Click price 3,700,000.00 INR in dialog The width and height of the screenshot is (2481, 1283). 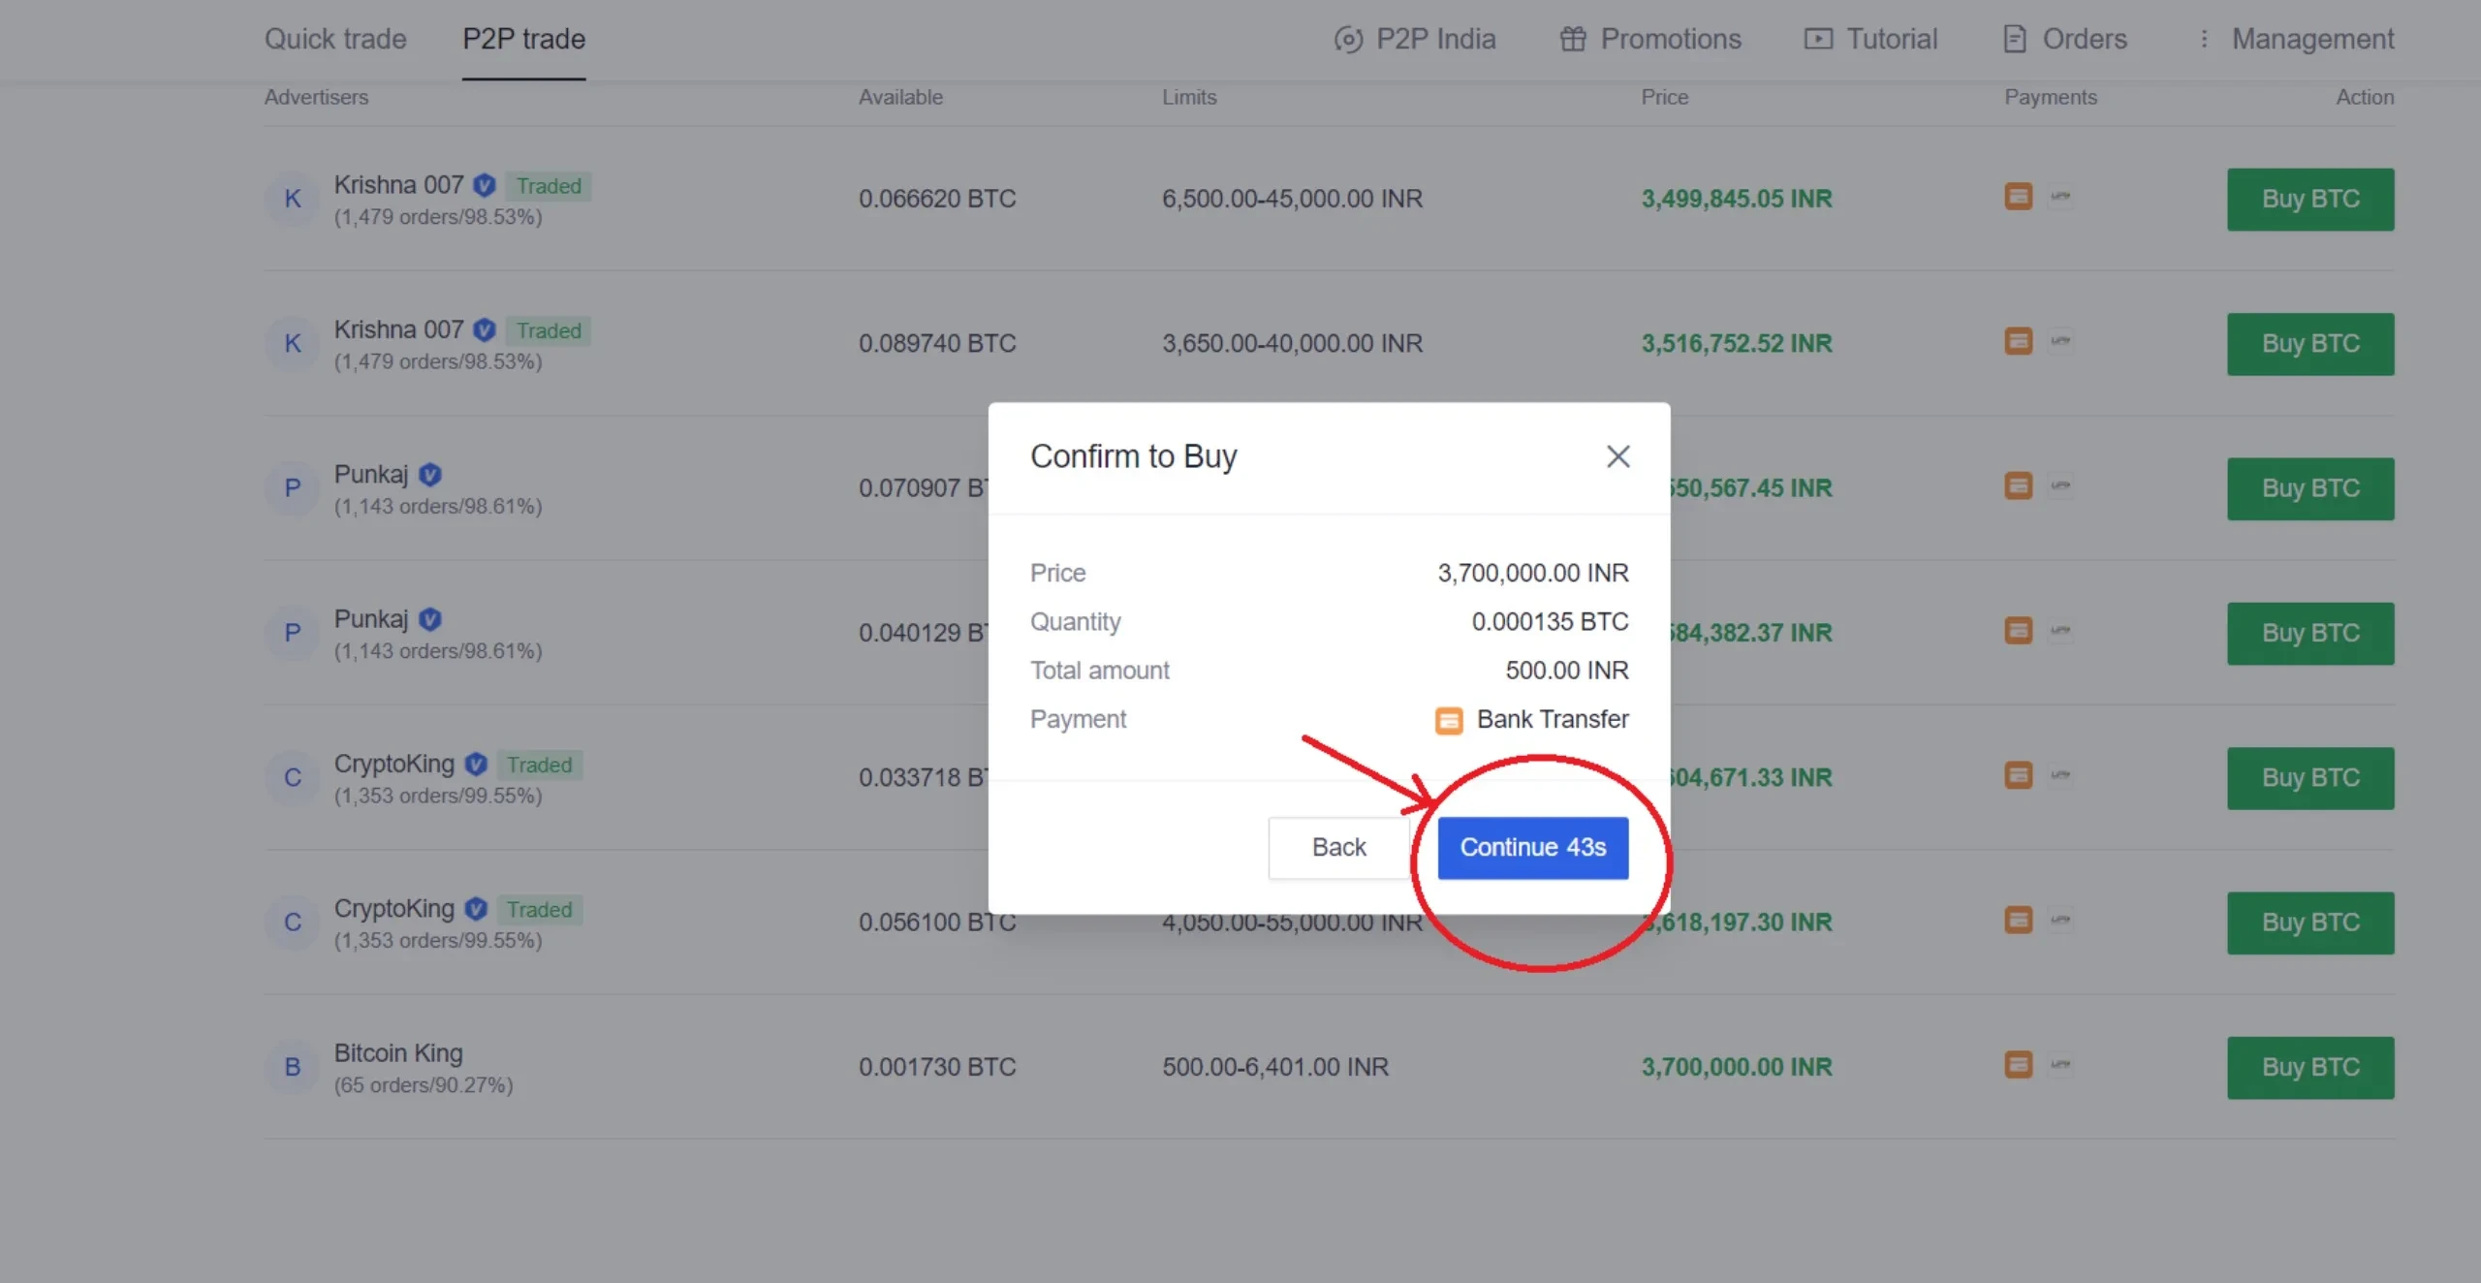tap(1532, 573)
